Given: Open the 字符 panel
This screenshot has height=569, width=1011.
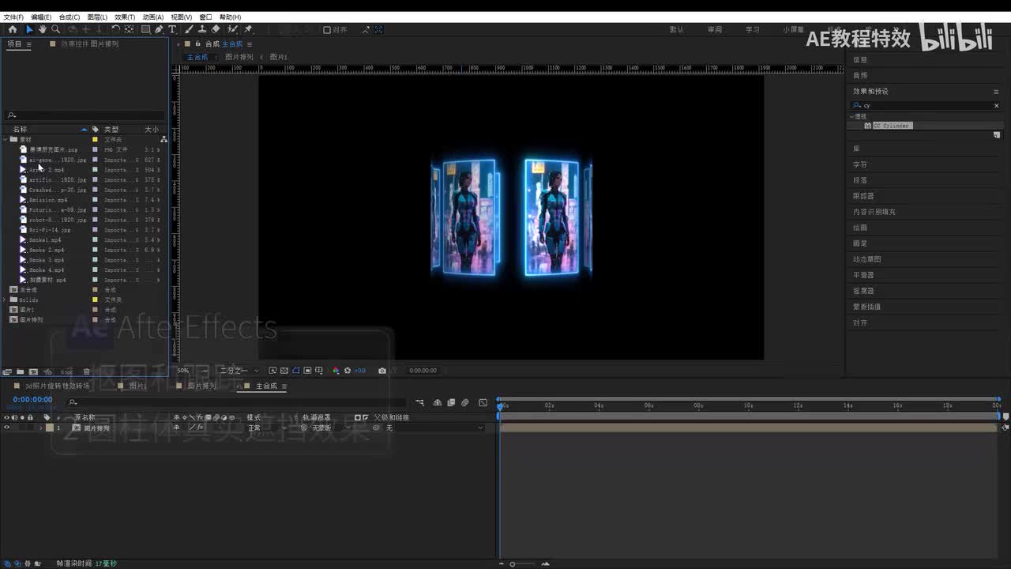Looking at the screenshot, I should (860, 164).
